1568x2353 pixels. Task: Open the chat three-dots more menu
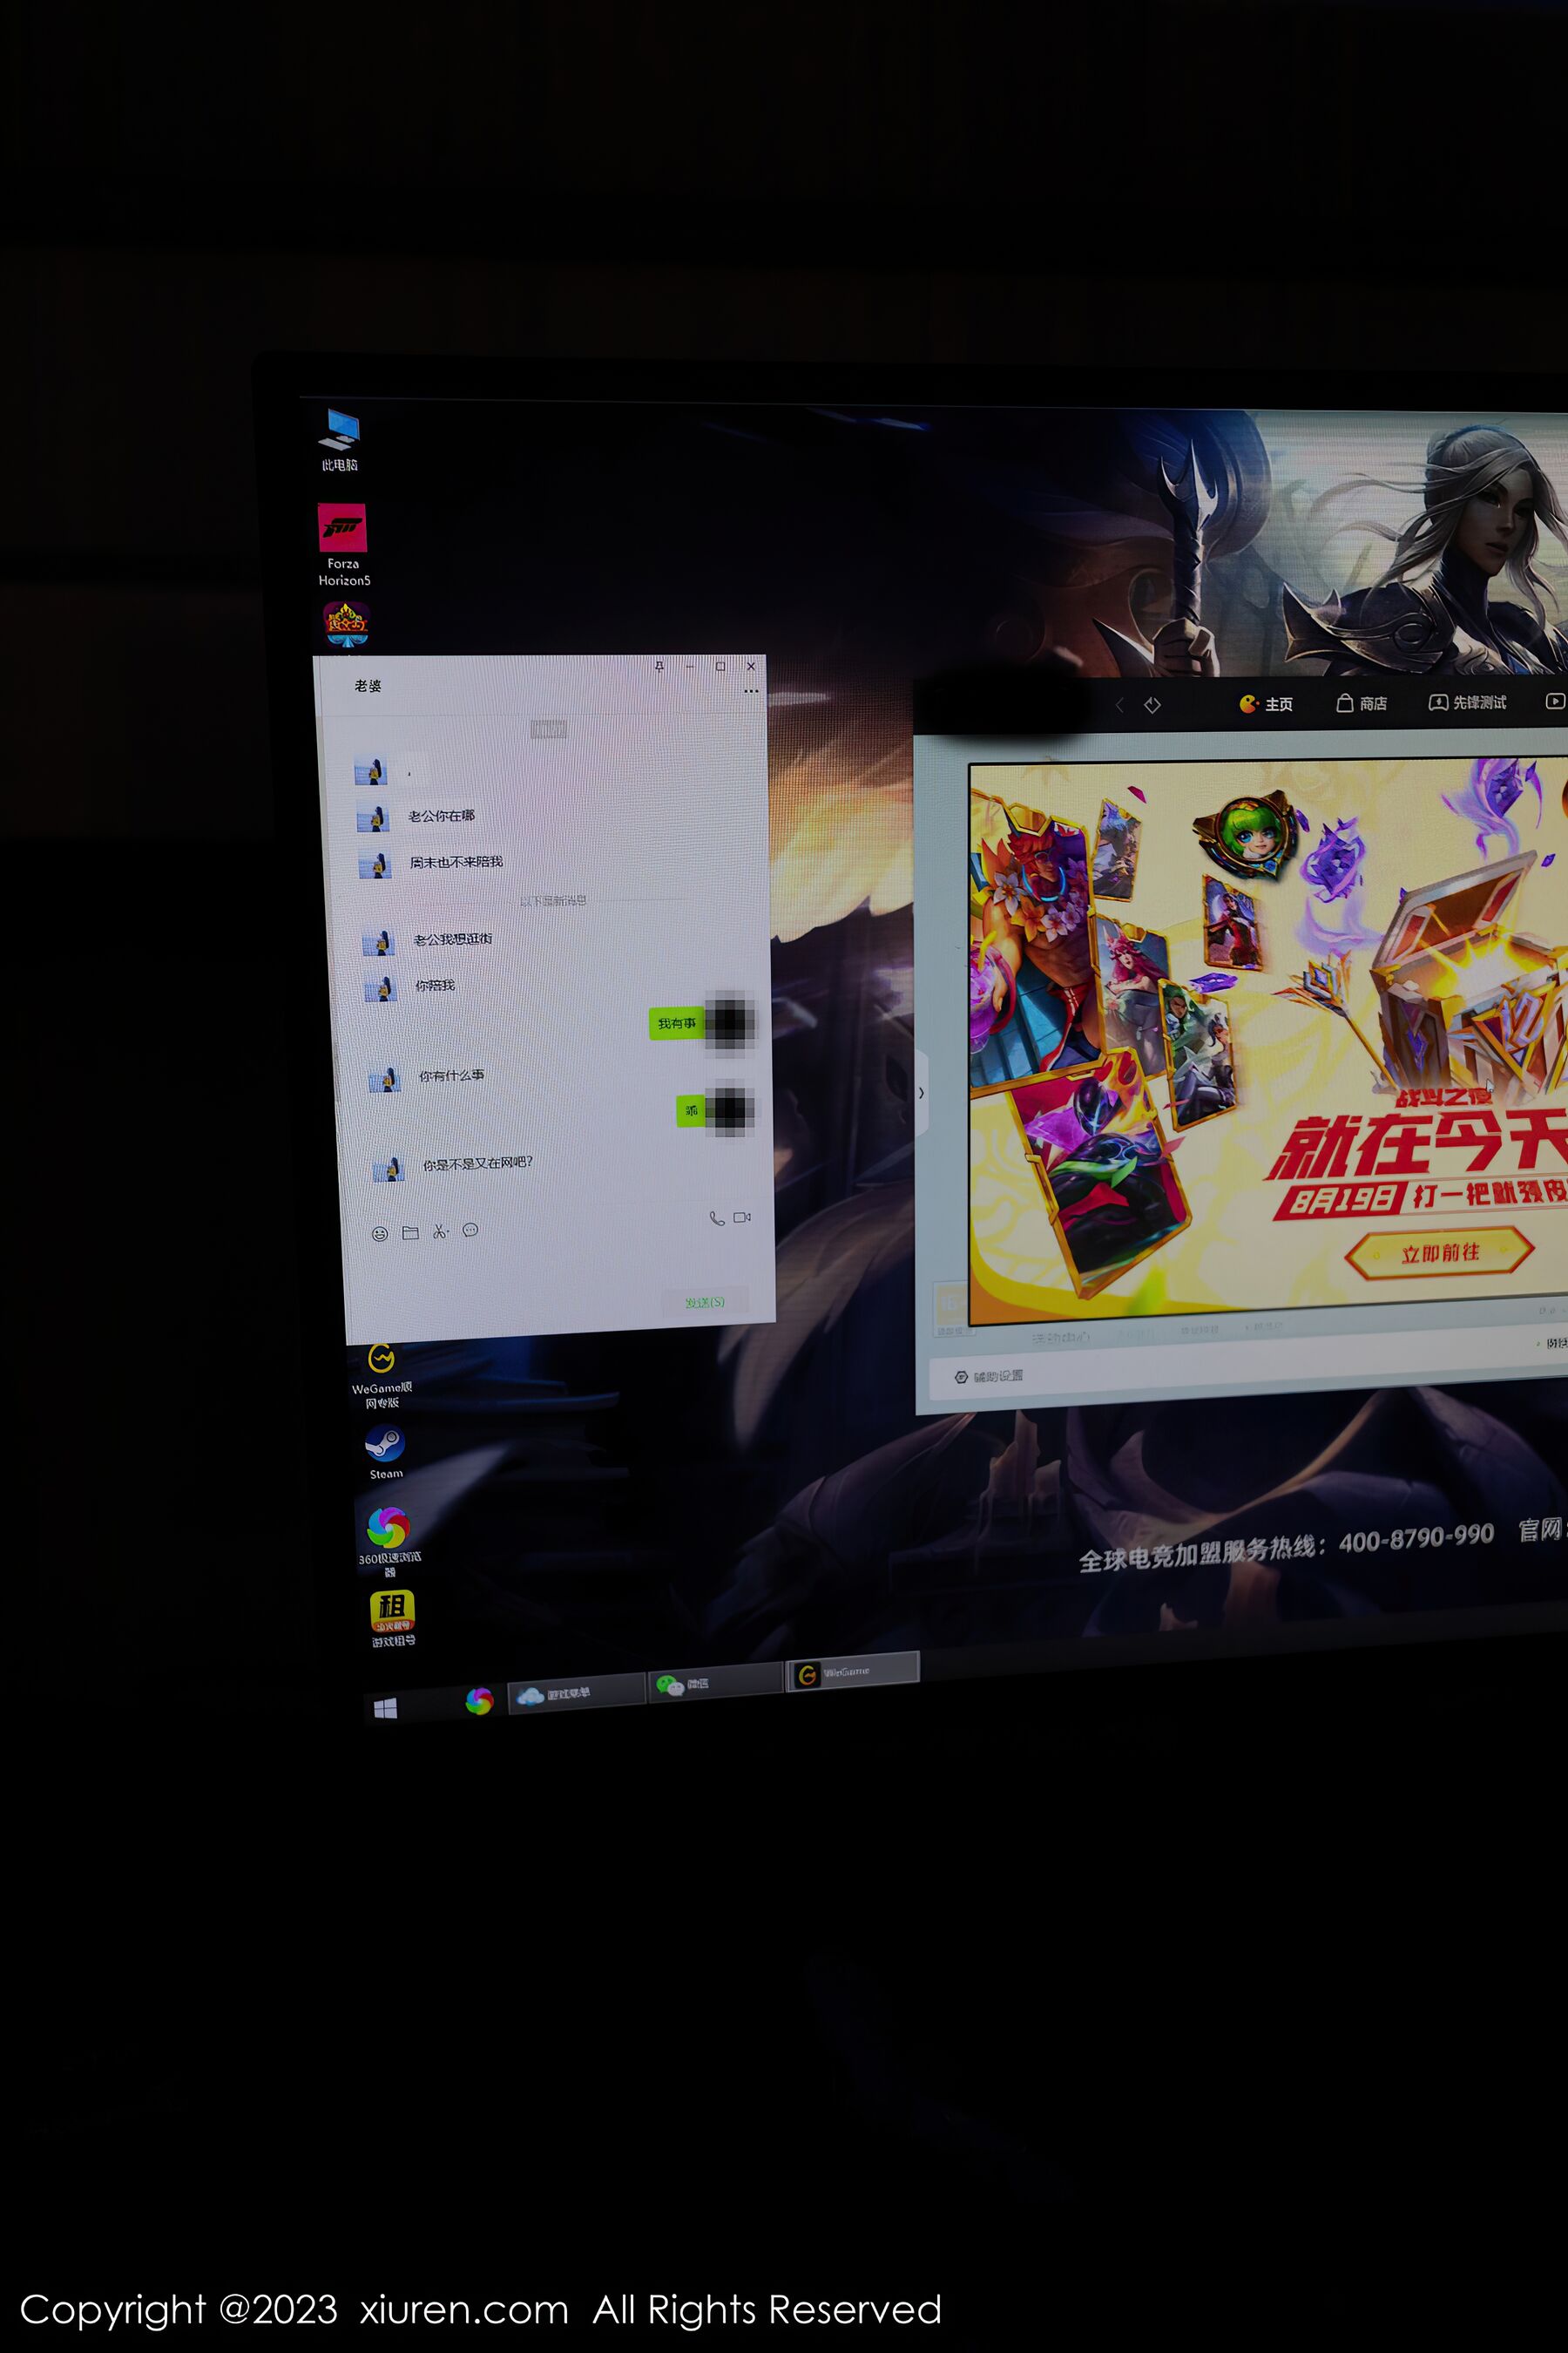(x=751, y=691)
